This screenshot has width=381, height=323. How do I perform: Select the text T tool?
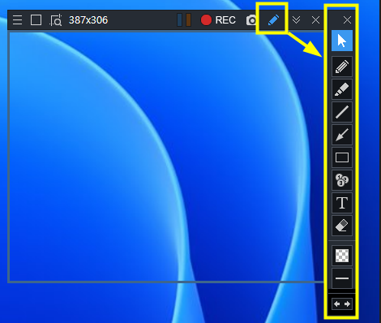pos(342,203)
